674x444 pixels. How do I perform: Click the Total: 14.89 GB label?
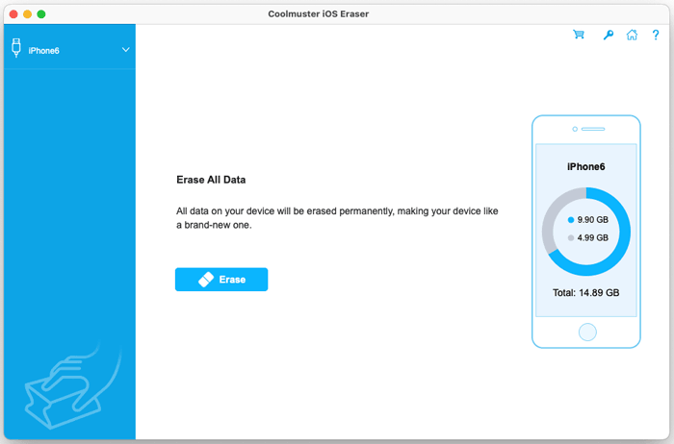pyautogui.click(x=585, y=292)
